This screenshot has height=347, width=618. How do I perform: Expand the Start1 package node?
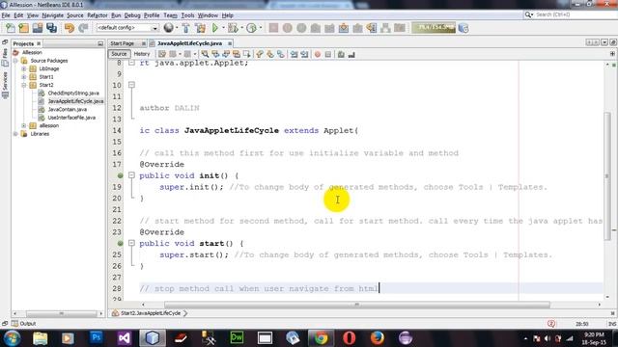tap(23, 77)
